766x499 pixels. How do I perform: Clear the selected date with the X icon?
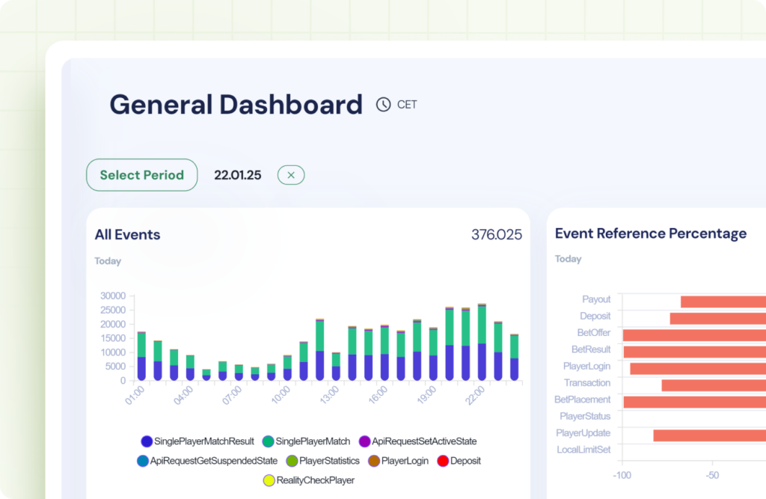291,175
